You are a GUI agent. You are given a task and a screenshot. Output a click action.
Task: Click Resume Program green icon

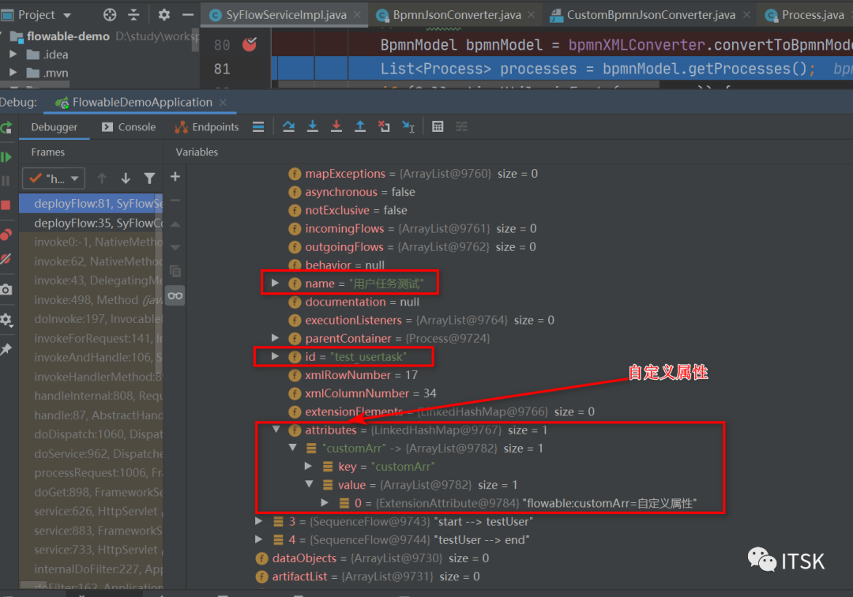pos(6,157)
